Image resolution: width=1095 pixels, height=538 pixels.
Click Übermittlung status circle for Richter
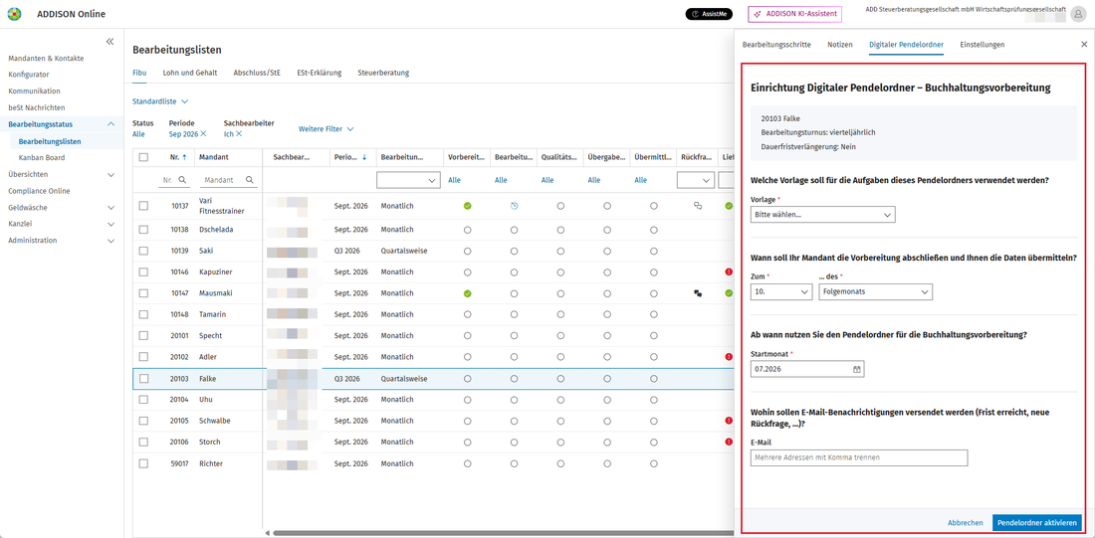pos(654,463)
